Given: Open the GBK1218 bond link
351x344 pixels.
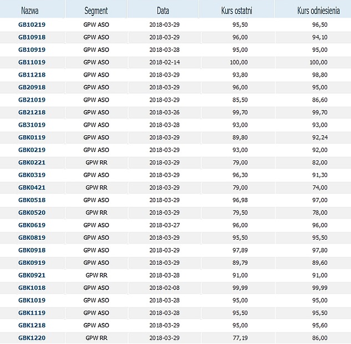Looking at the screenshot, I should [x=32, y=325].
